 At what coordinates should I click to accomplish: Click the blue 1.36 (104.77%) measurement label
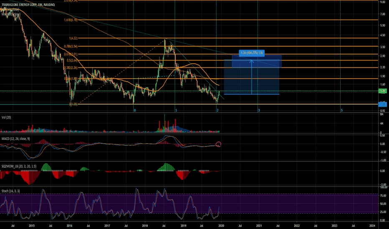point(252,53)
